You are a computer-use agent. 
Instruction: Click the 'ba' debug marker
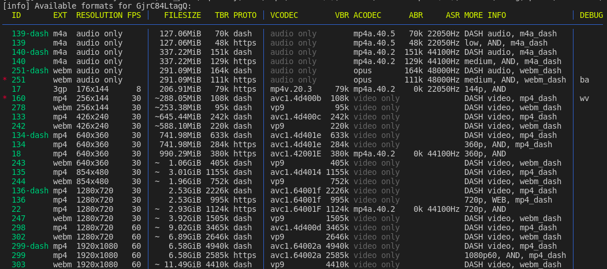coord(584,80)
